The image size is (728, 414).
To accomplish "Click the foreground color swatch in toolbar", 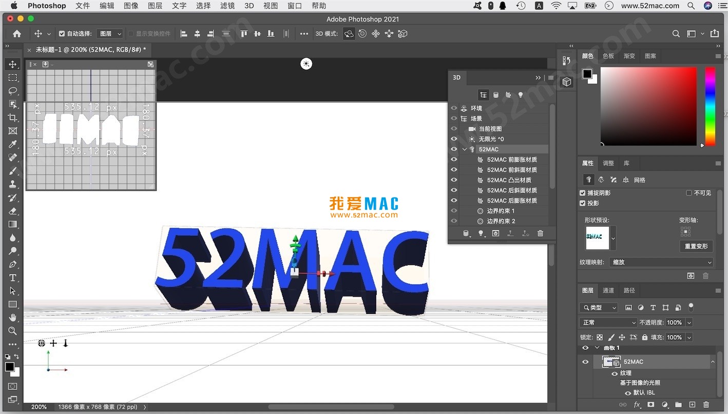I will tap(10, 367).
